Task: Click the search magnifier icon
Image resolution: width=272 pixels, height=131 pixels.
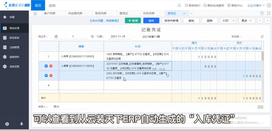Action: click(x=179, y=5)
